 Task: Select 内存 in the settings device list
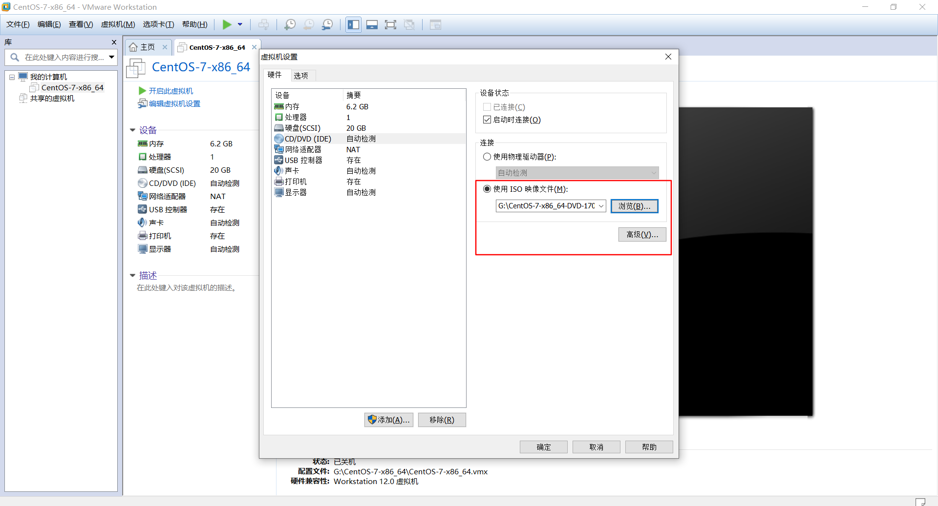pos(369,106)
